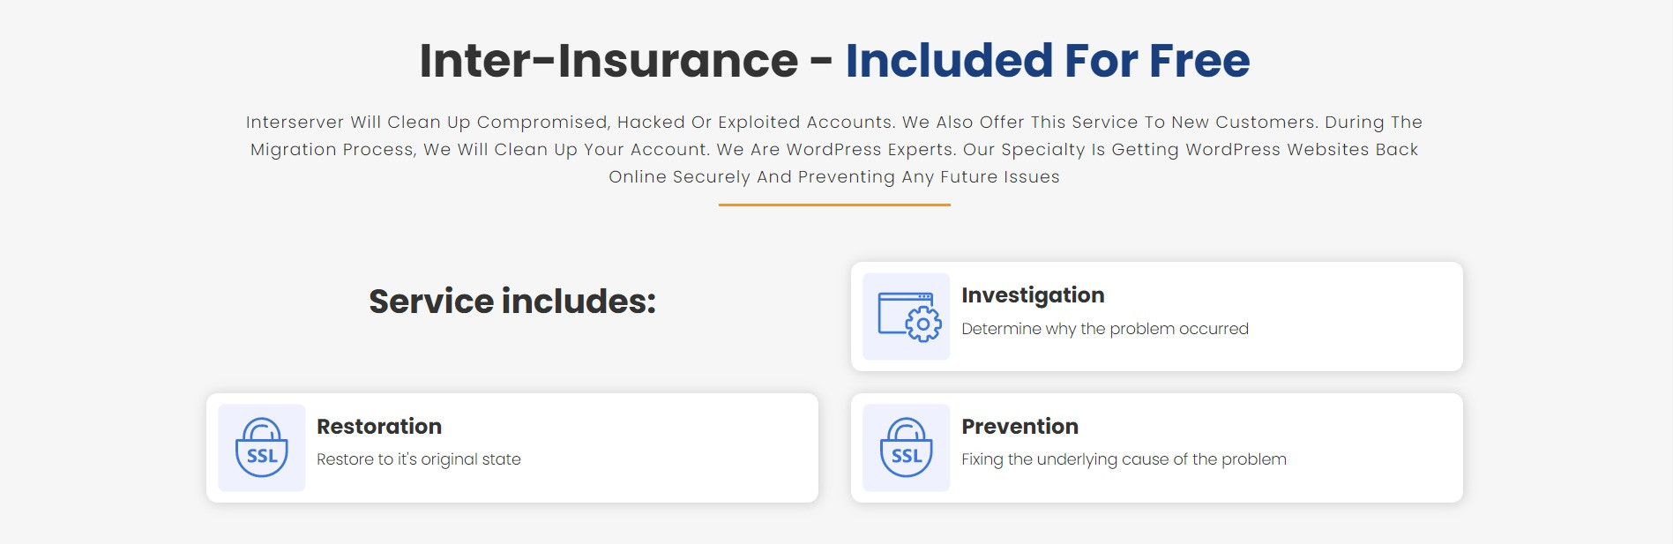Click "Online Securely And Preventing Any Future Issues"
This screenshot has width=1673, height=544.
pyautogui.click(x=834, y=177)
